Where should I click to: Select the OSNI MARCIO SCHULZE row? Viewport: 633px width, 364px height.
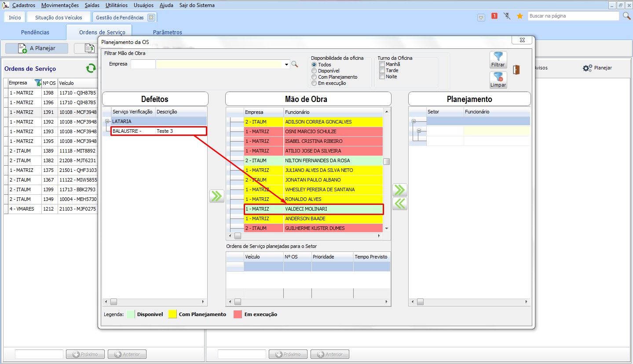point(313,131)
